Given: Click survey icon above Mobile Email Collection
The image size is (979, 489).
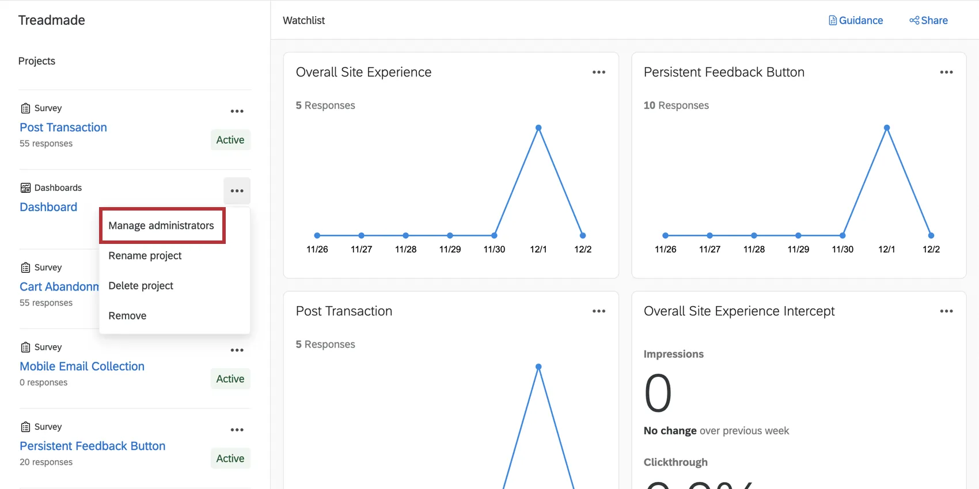Looking at the screenshot, I should 25,347.
